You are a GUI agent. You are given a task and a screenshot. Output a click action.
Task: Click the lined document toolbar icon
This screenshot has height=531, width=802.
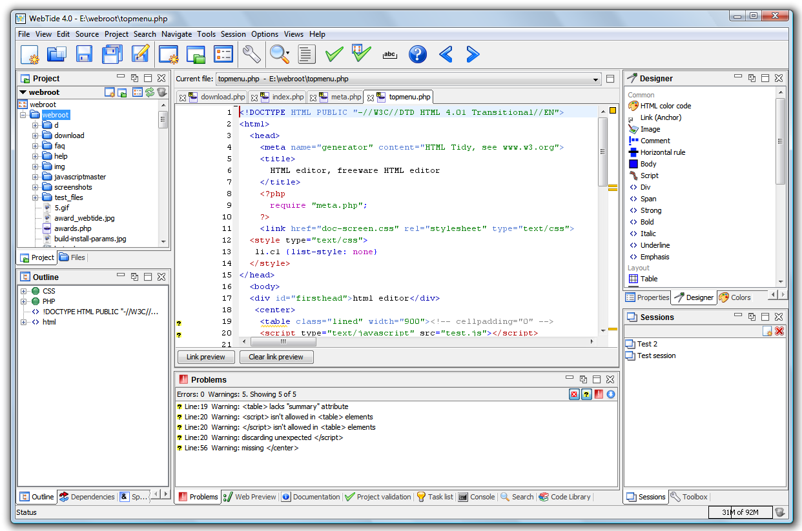point(307,55)
